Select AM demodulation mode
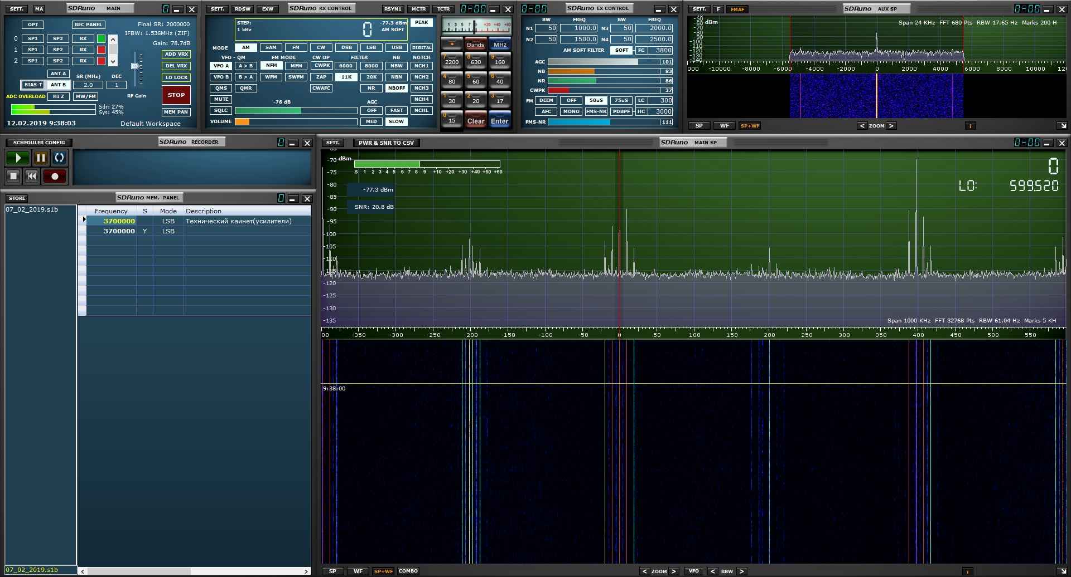The width and height of the screenshot is (1071, 577). pos(246,47)
